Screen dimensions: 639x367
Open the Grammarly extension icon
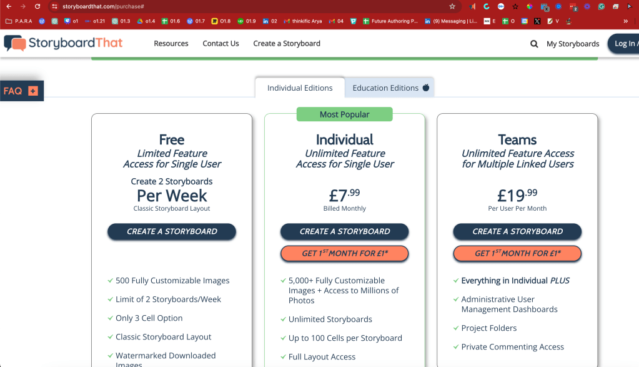[602, 6]
